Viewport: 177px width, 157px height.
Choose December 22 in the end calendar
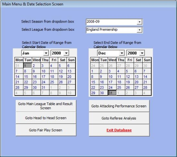tap(95, 87)
